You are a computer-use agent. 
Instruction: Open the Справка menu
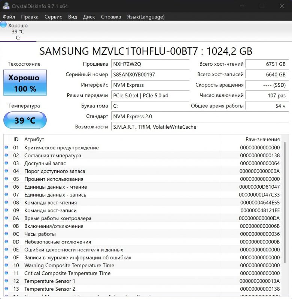click(x=111, y=17)
